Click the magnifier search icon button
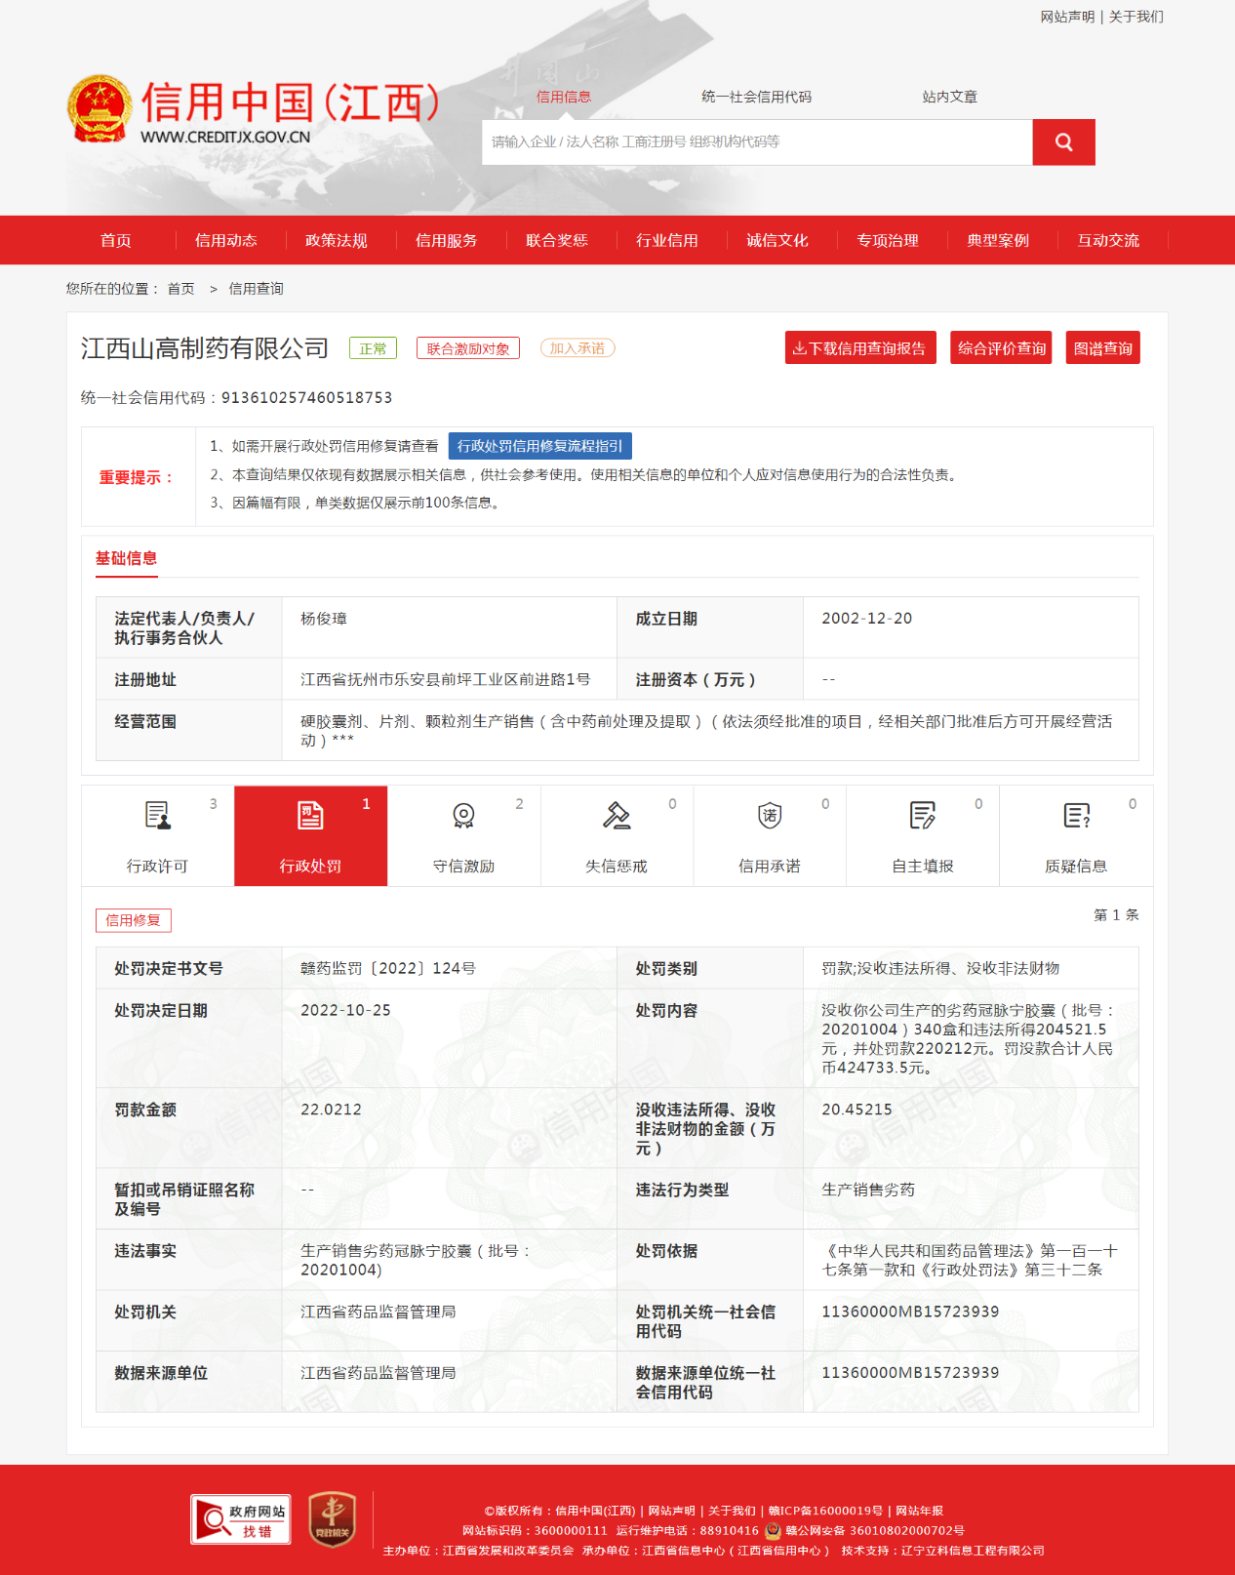This screenshot has height=1575, width=1235. [x=1063, y=142]
